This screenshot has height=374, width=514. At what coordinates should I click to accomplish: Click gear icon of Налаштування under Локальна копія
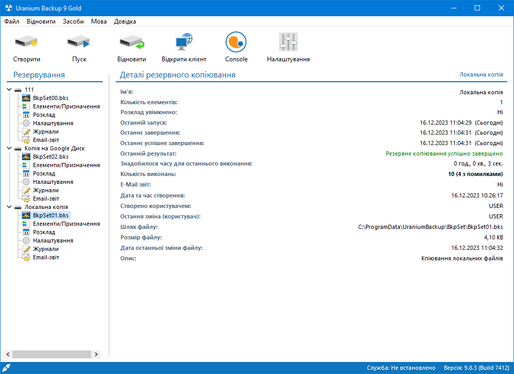(x=26, y=240)
